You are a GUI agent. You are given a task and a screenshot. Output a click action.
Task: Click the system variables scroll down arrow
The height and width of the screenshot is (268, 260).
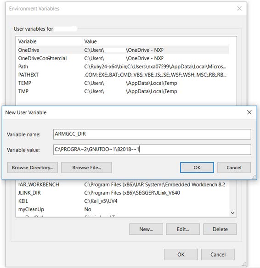point(232,213)
